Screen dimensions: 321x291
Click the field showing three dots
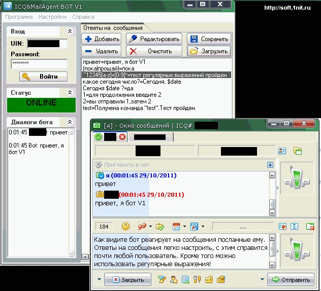(x=243, y=227)
